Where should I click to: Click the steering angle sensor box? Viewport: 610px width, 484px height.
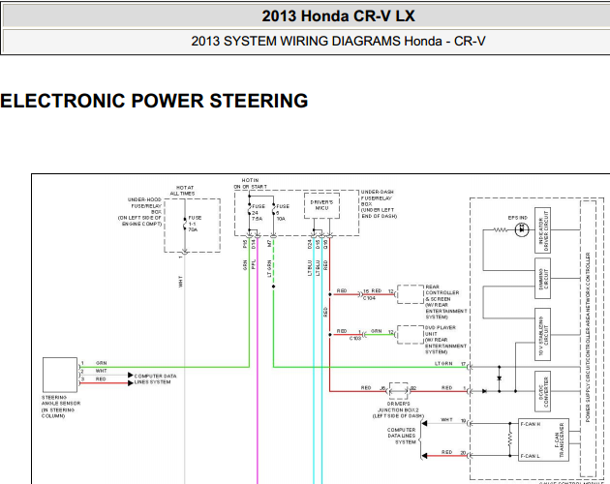point(60,375)
